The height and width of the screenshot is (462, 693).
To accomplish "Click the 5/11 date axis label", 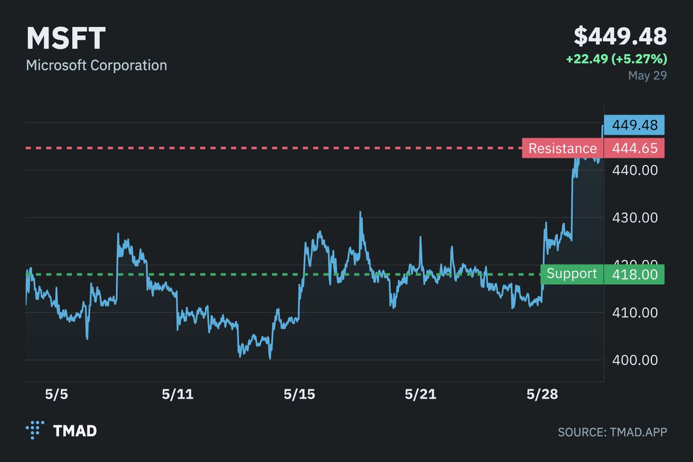I will (x=177, y=395).
